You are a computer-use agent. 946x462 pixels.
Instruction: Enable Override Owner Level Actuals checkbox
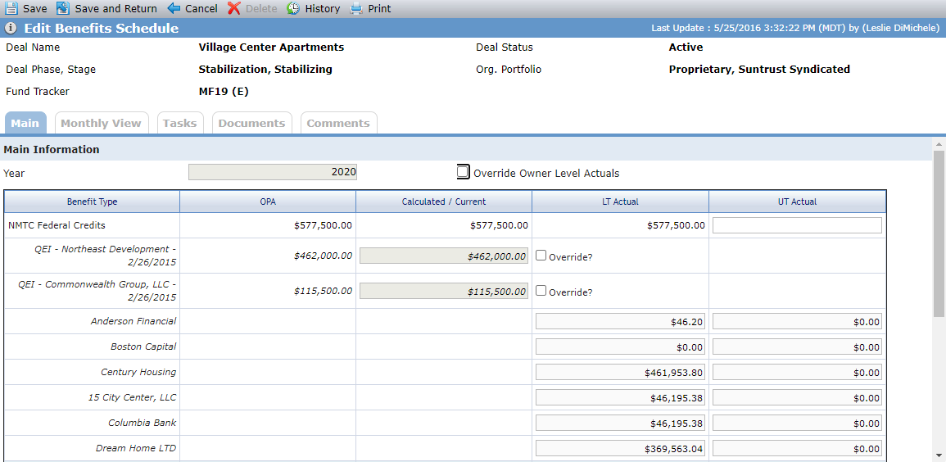(x=463, y=173)
